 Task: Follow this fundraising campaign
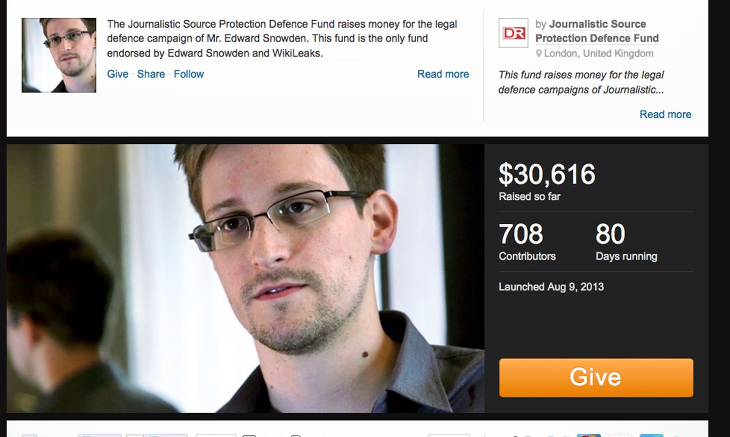pyautogui.click(x=189, y=74)
